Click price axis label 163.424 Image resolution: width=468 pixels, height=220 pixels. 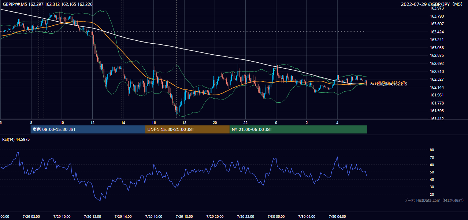(x=437, y=32)
